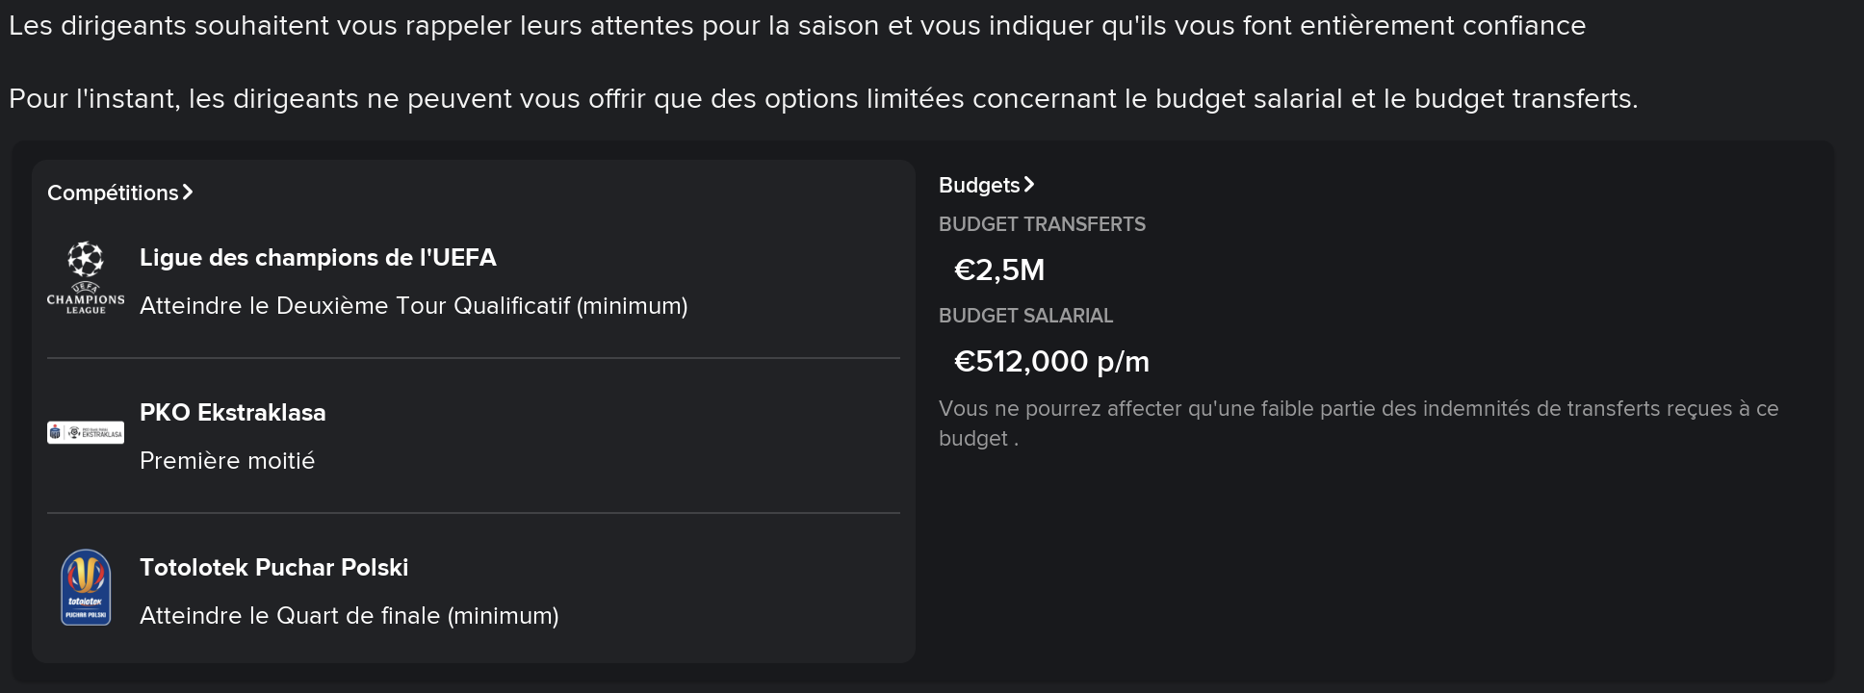Expand the Compétitions section chevron
1864x693 pixels.
click(188, 192)
